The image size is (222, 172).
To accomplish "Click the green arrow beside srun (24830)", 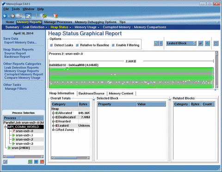I will tap(9, 148).
